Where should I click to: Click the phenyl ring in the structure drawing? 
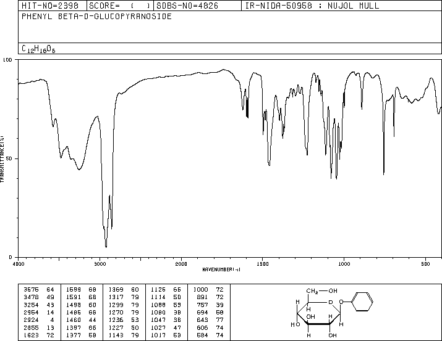pos(362,302)
